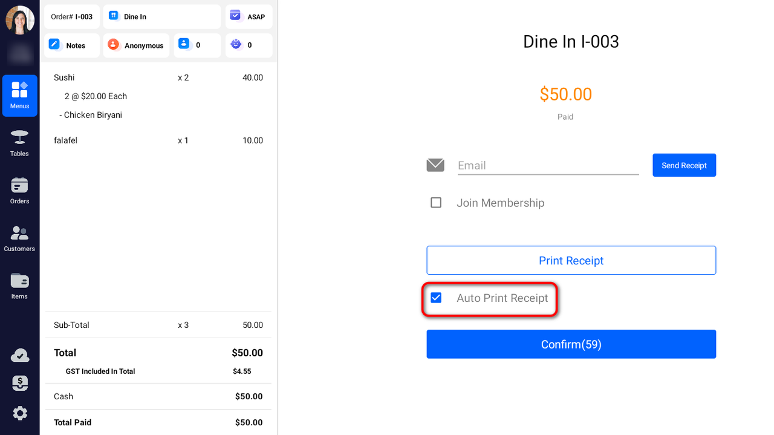Confirm the paid order

(571, 344)
